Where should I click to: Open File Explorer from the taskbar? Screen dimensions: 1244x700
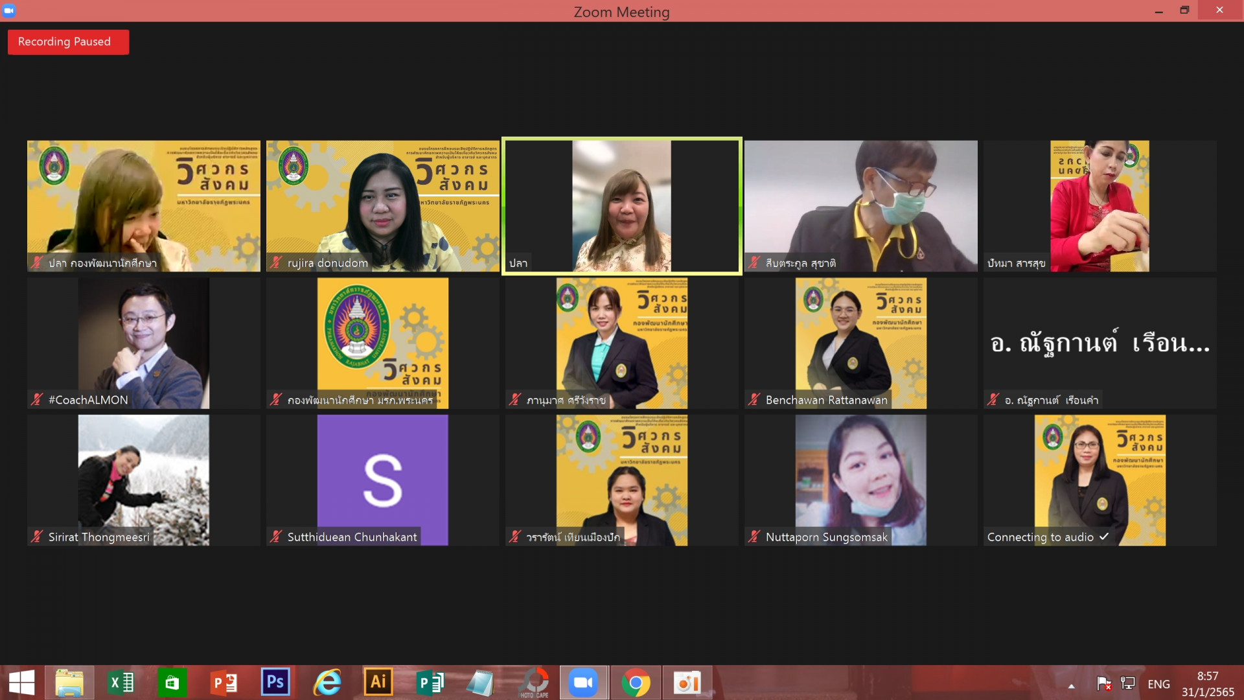pyautogui.click(x=69, y=682)
